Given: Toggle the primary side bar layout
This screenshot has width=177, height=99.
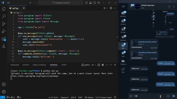Looking at the screenshot, I should pyautogui.click(x=87, y=3).
